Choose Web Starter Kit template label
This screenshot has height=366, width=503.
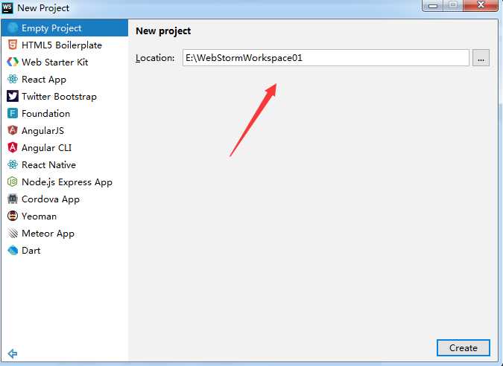[x=55, y=62]
